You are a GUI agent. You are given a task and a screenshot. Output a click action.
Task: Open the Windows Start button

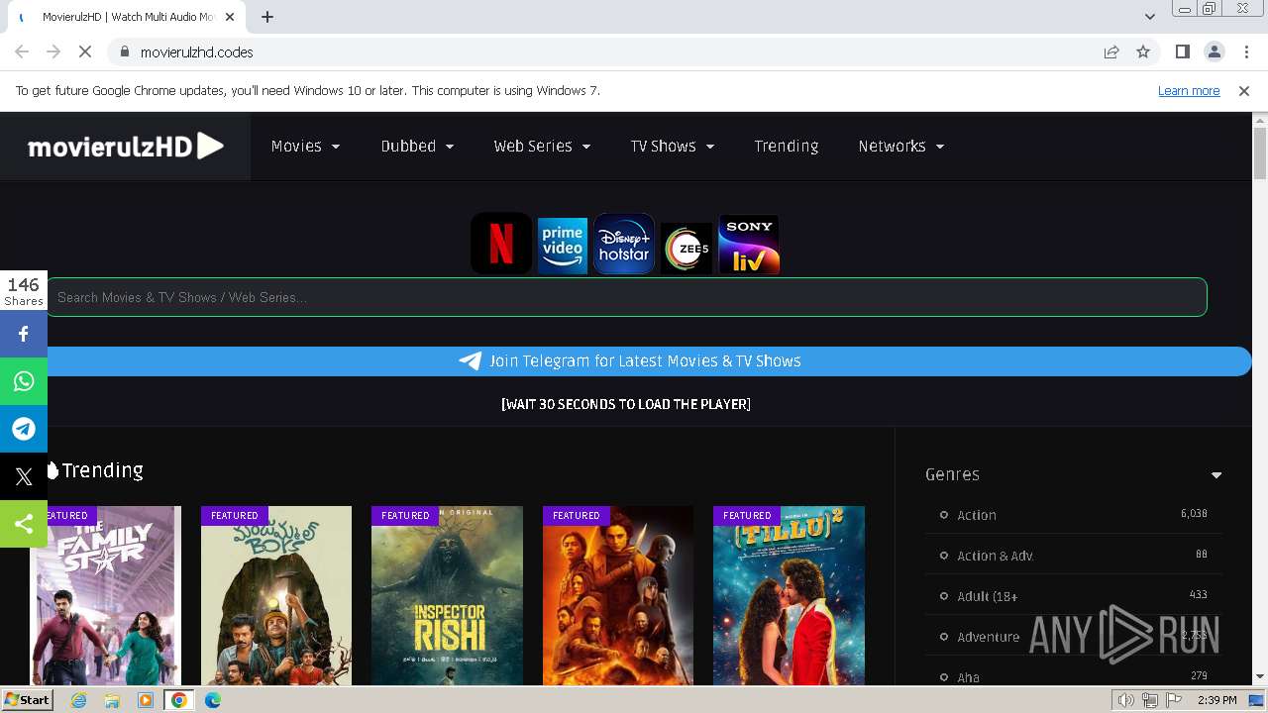27,700
